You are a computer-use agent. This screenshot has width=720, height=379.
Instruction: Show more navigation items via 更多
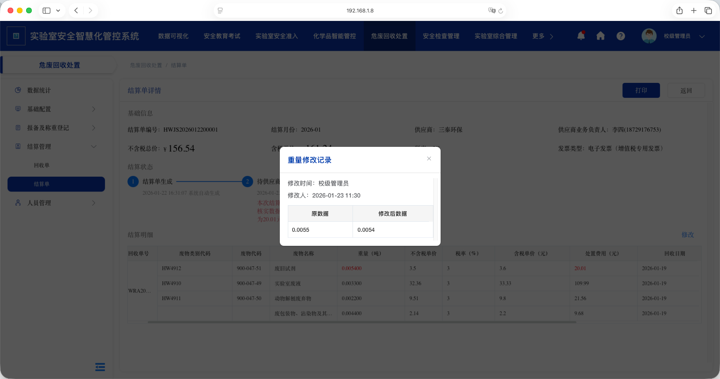click(543, 36)
